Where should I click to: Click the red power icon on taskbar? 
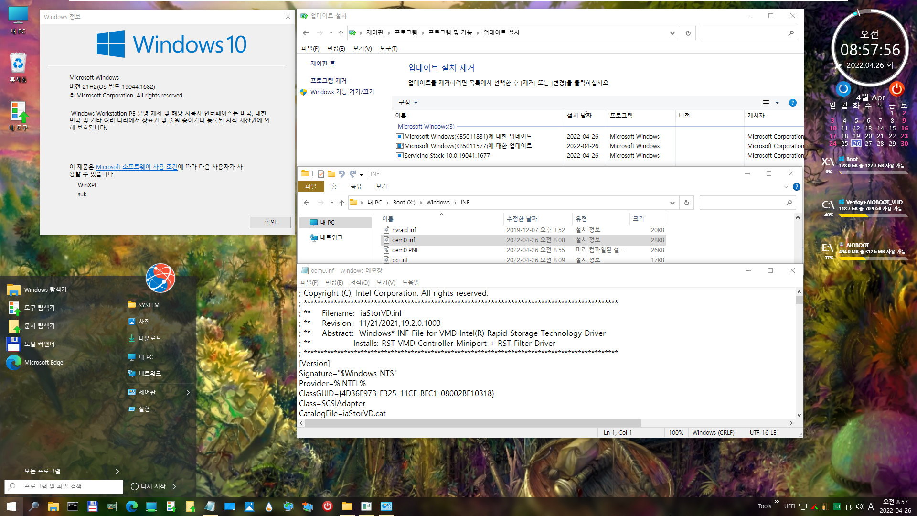coord(327,506)
